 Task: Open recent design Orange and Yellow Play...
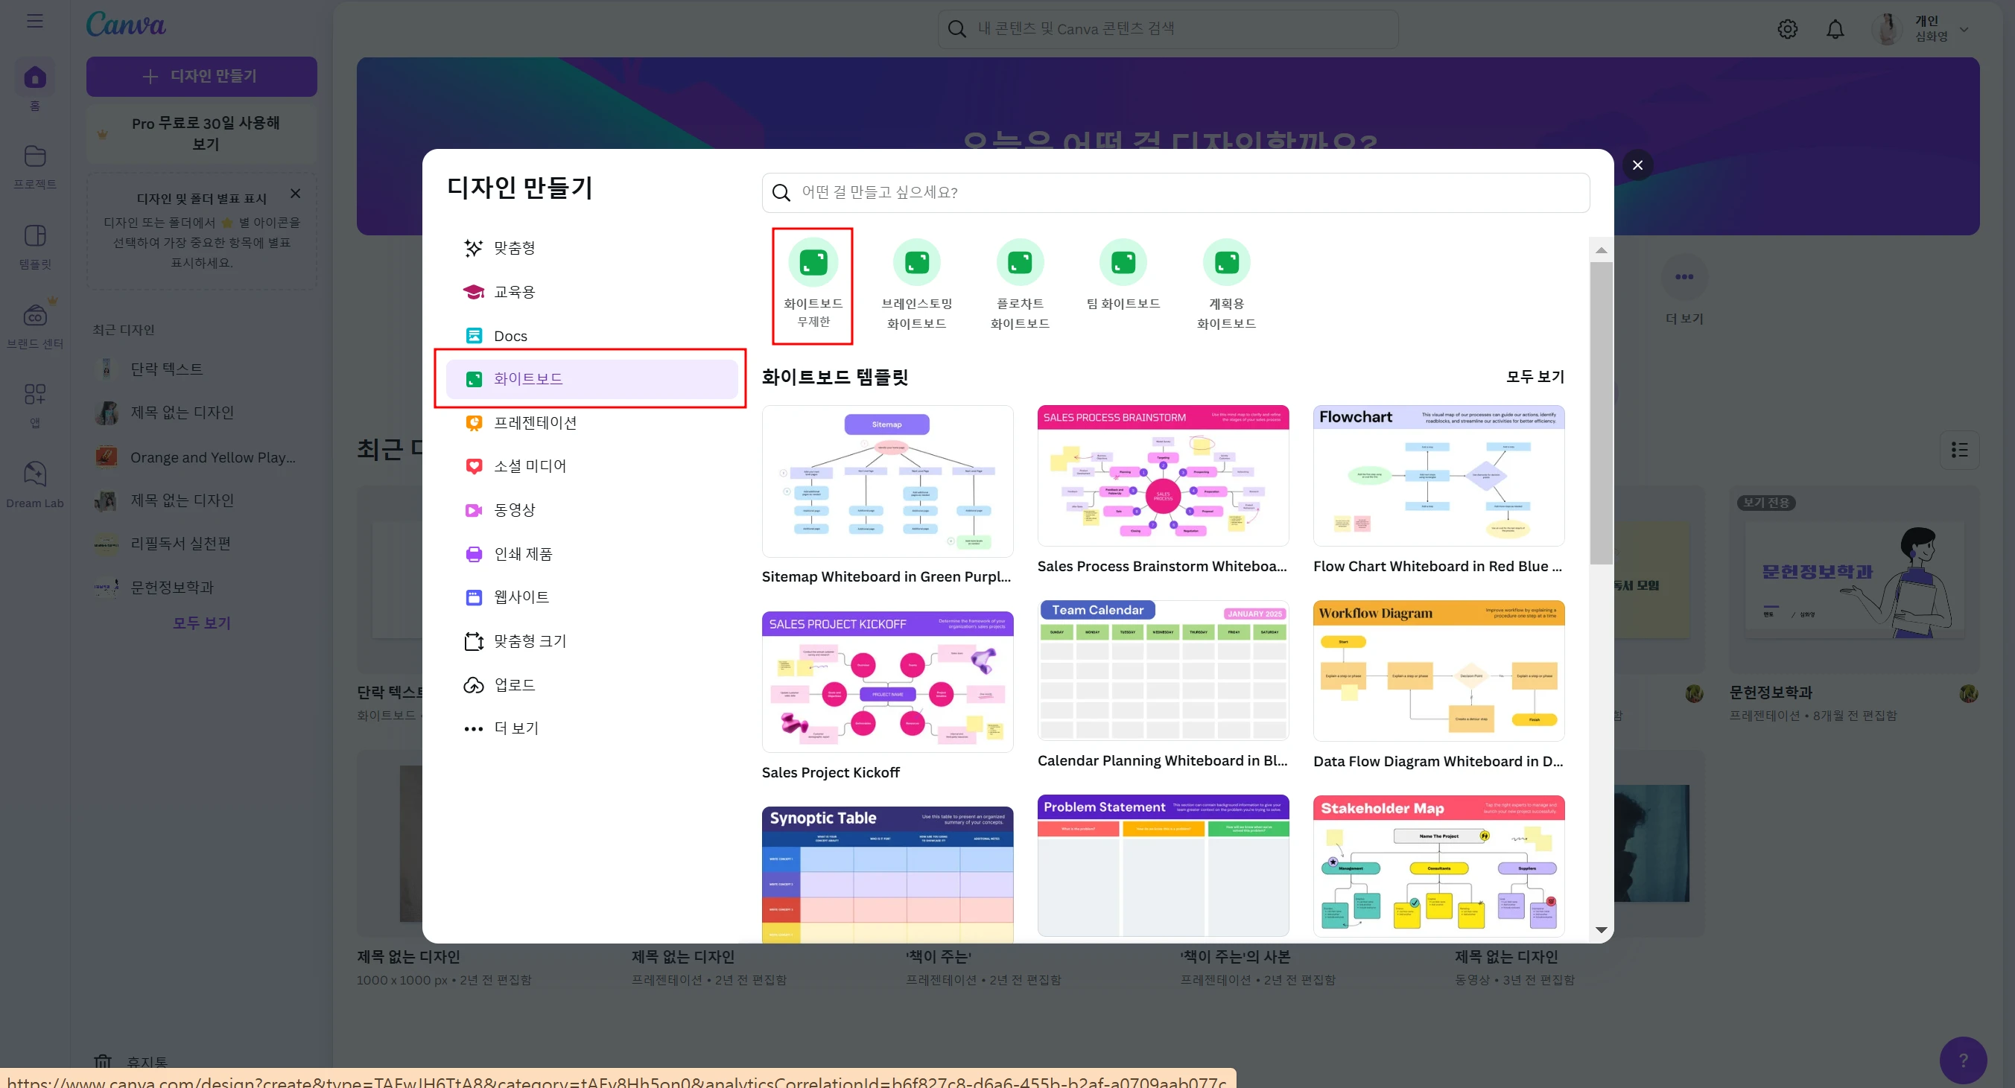pyautogui.click(x=202, y=456)
